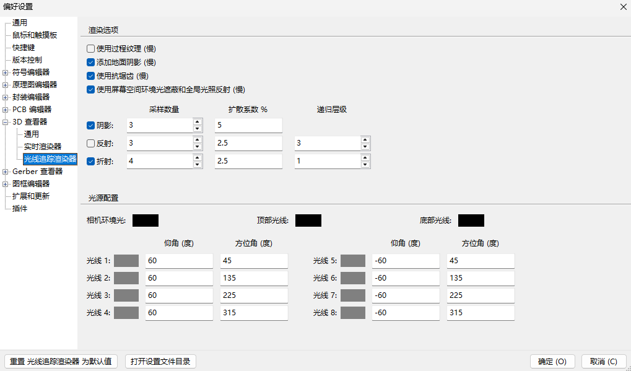Click 光线 5 仰角 field showing -60

coord(406,261)
